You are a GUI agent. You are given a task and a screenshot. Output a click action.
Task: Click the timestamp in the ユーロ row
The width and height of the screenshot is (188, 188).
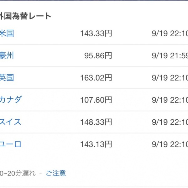pyautogui.click(x=170, y=144)
